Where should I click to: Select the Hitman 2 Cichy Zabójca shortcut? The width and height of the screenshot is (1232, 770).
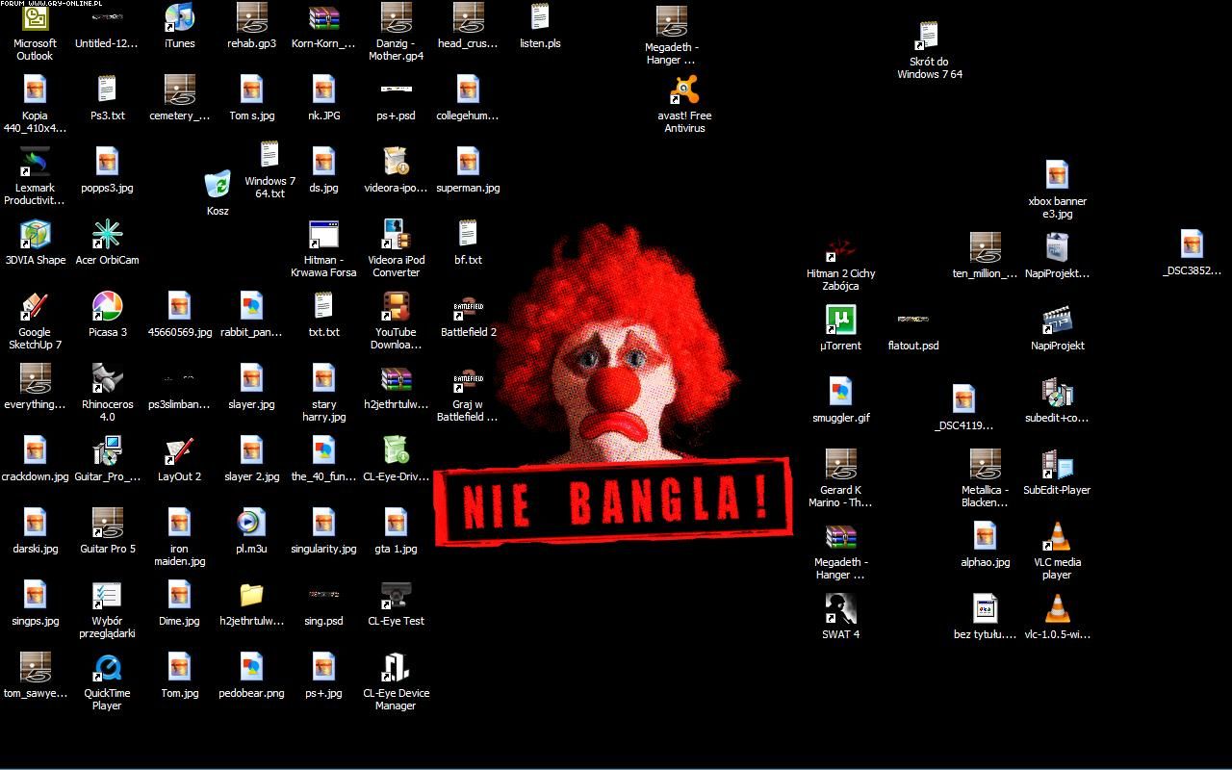pyautogui.click(x=840, y=248)
